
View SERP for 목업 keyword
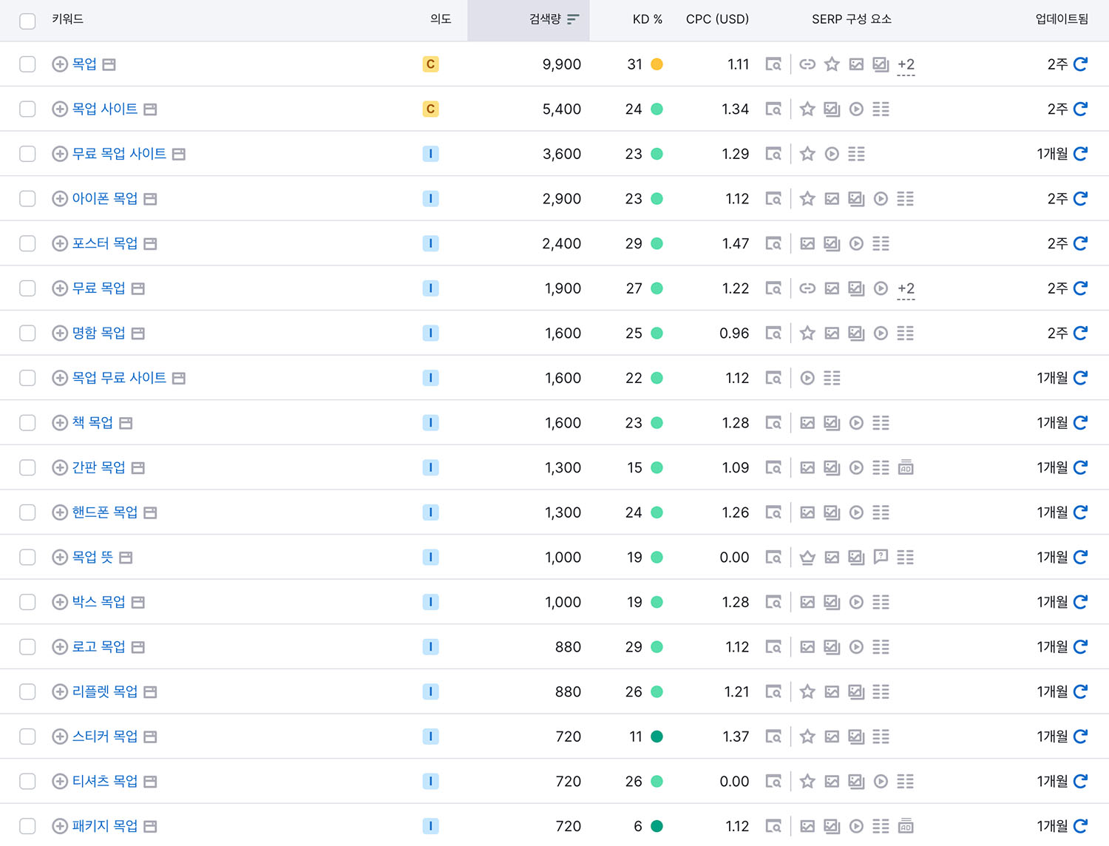point(773,64)
